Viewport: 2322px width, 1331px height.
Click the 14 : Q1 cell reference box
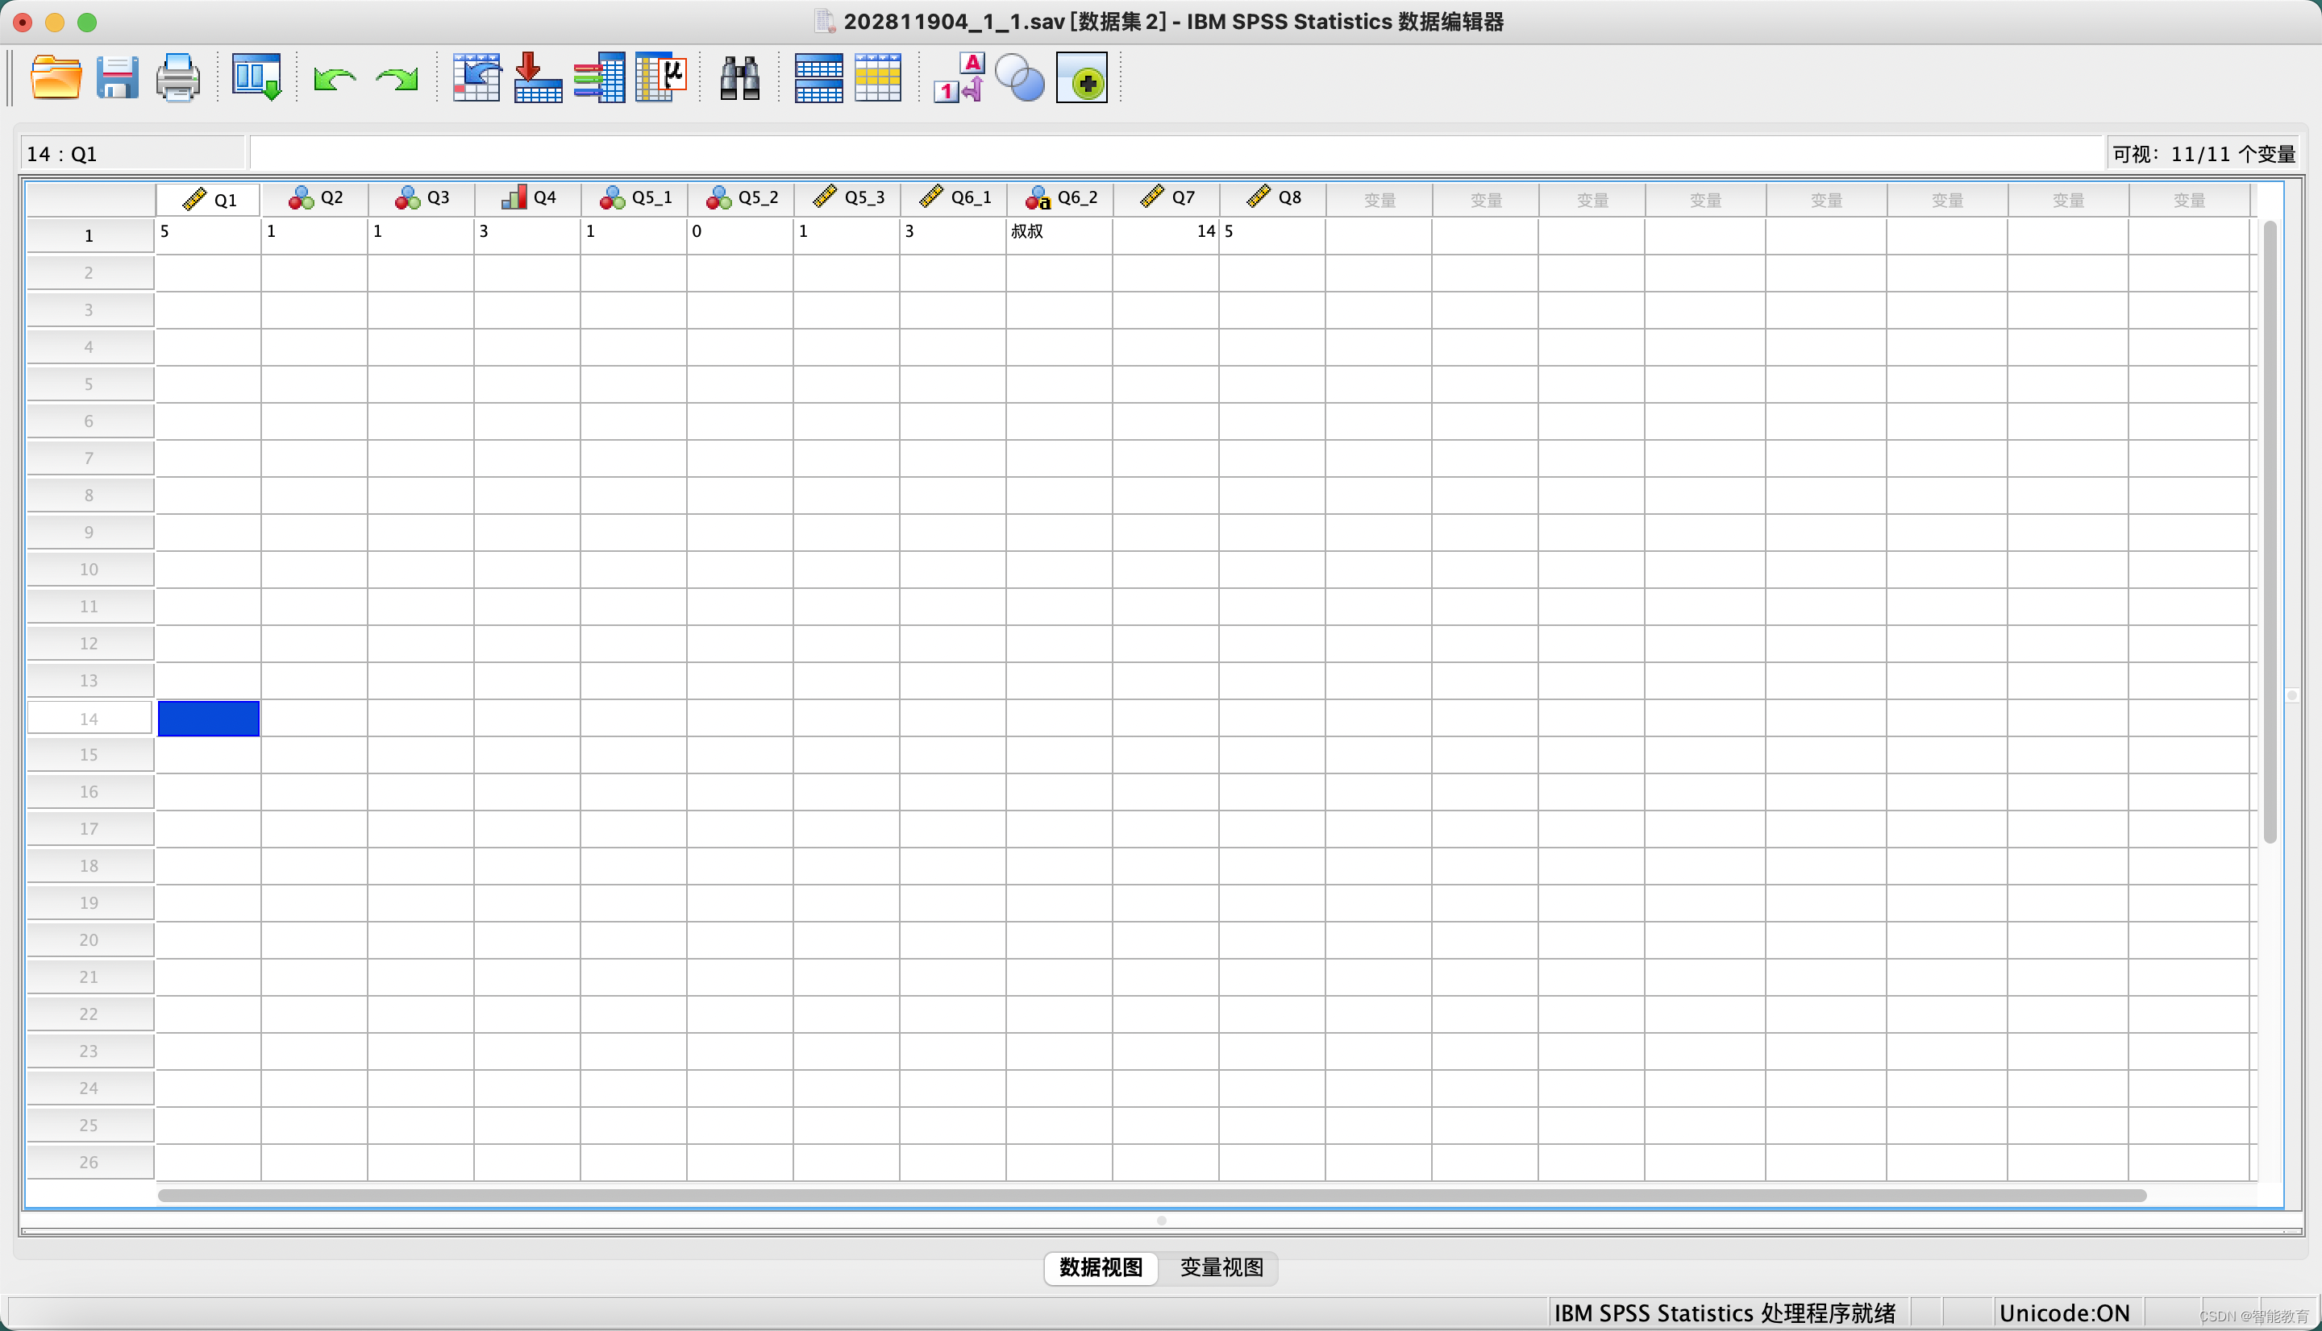coord(134,154)
